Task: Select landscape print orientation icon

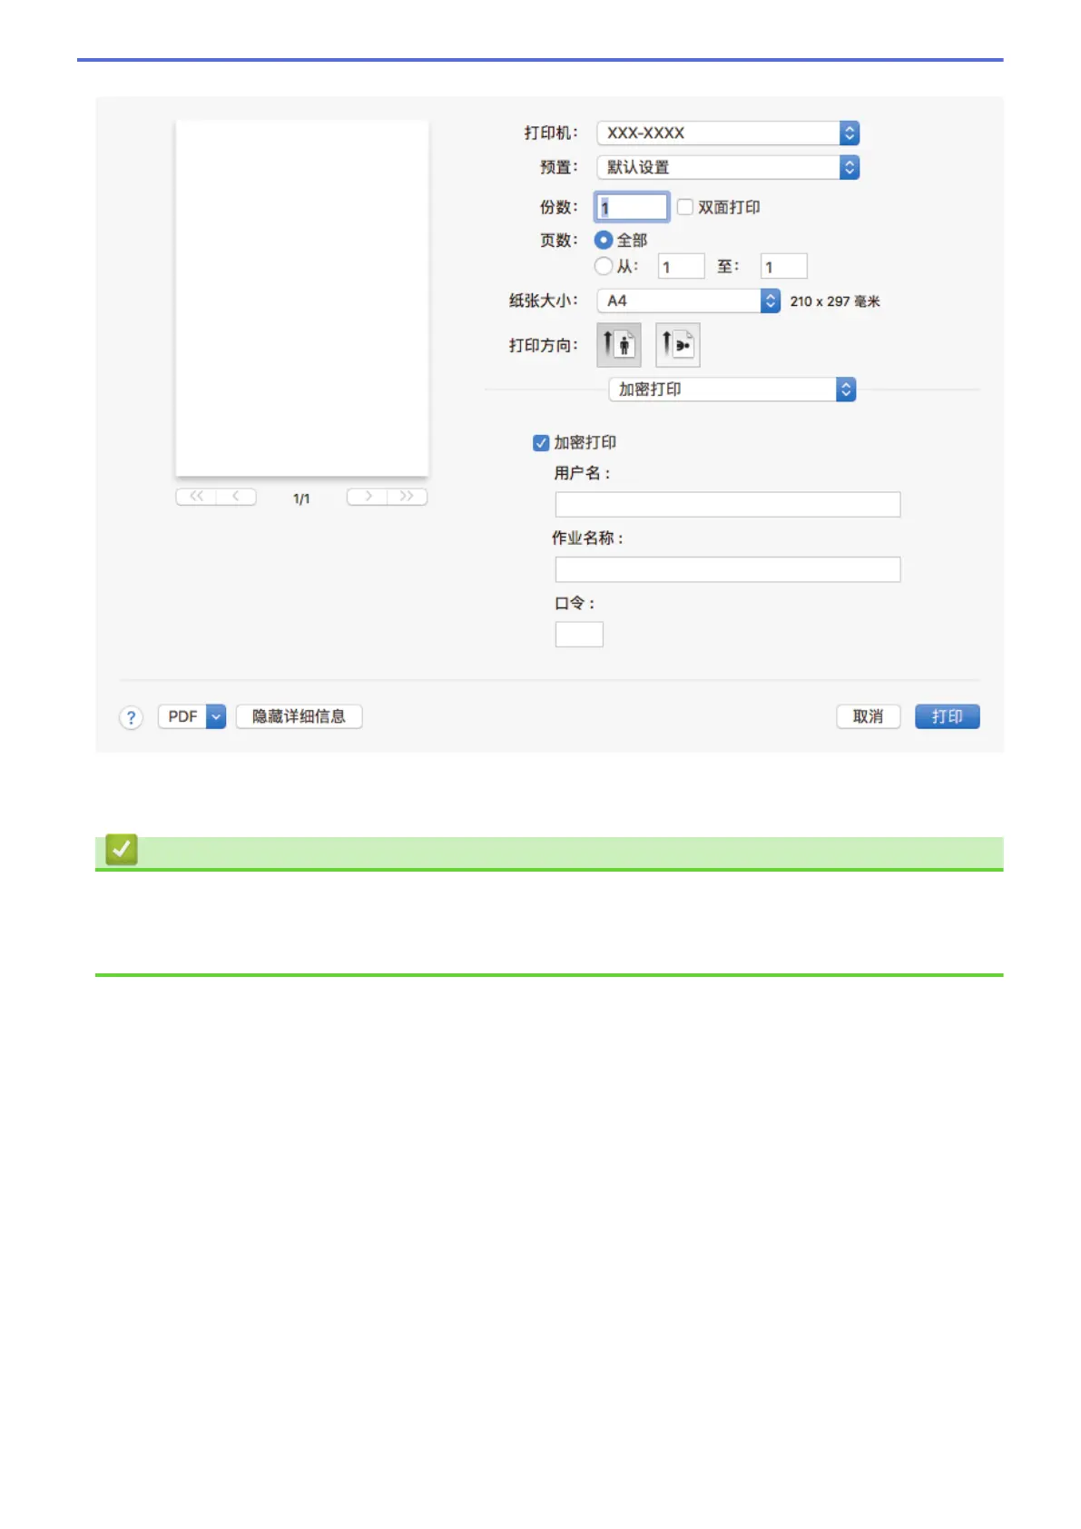Action: pyautogui.click(x=677, y=345)
